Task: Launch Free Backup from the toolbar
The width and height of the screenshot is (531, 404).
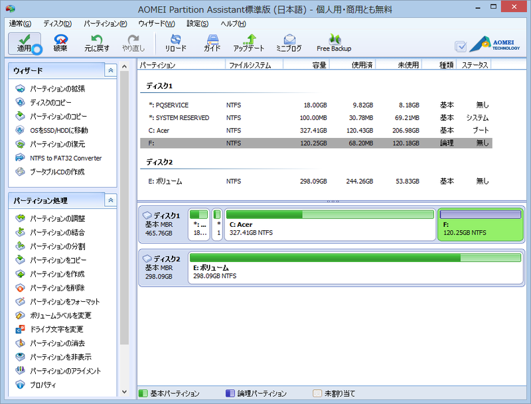Action: (334, 43)
